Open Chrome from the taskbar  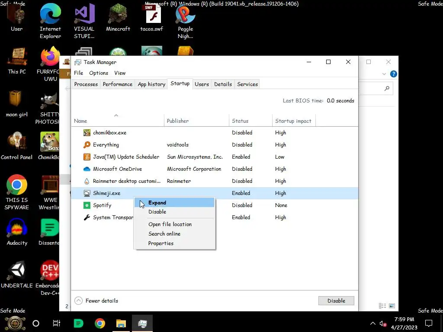tap(100, 323)
